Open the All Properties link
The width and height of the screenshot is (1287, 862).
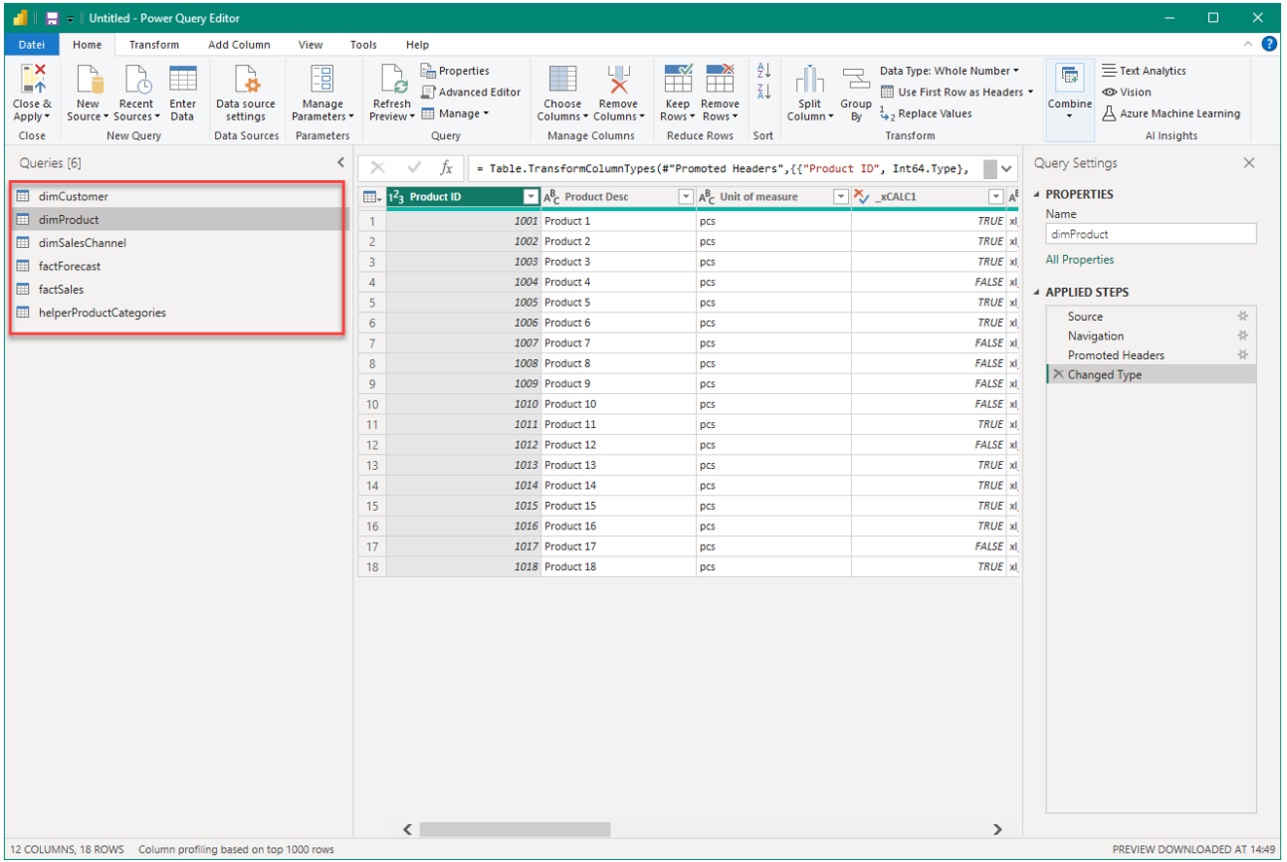[x=1080, y=260]
